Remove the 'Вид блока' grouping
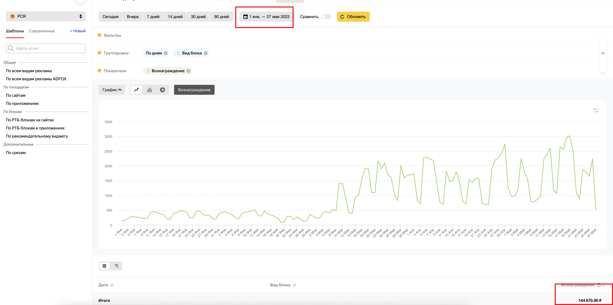Viewport: 613px width, 305px height. click(206, 53)
